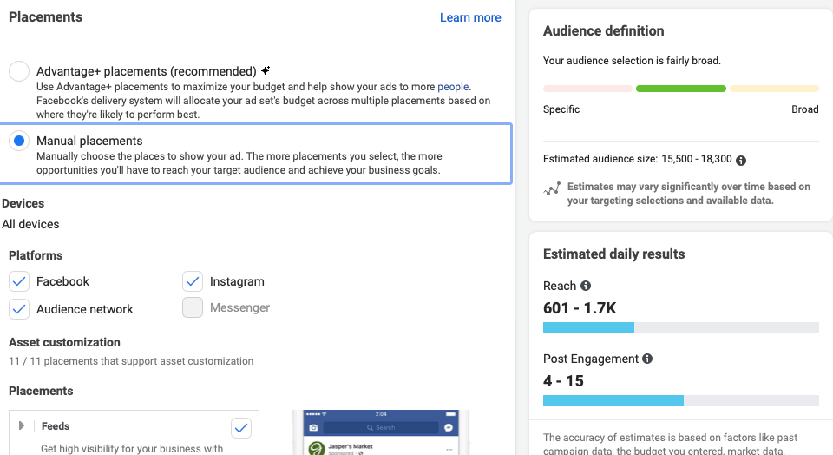Click the All devices text
833x455 pixels.
(x=30, y=224)
